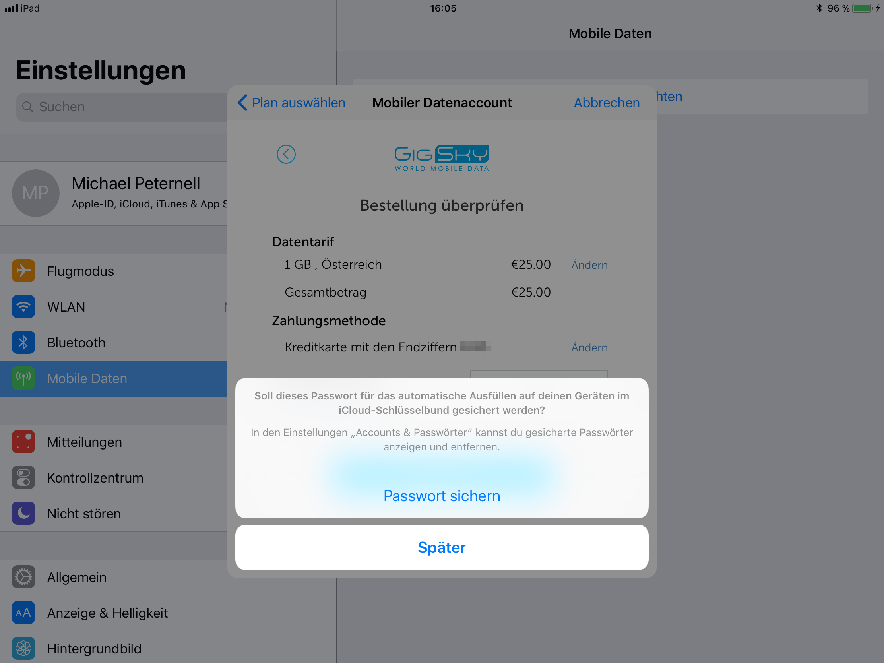Open the Allgemein gear icon
Image resolution: width=884 pixels, height=663 pixels.
[23, 577]
